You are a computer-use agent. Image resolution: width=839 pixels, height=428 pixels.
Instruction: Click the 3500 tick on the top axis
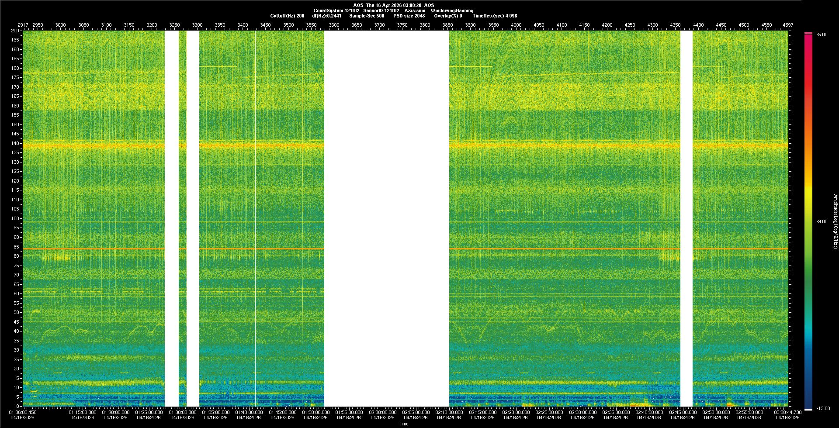pyautogui.click(x=288, y=25)
